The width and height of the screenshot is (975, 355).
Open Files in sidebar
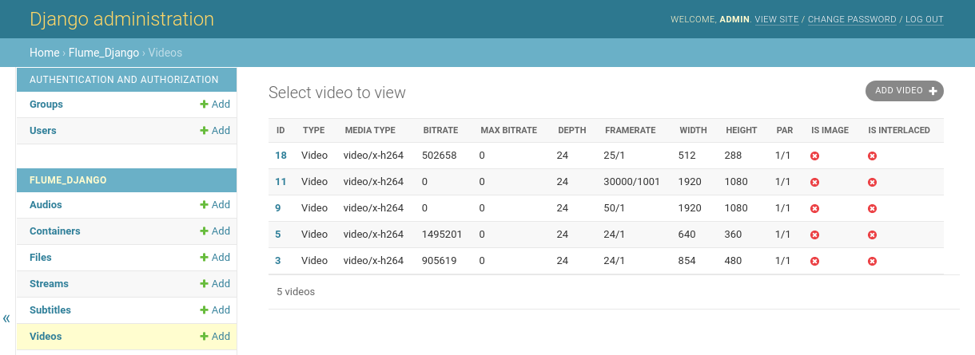(41, 258)
